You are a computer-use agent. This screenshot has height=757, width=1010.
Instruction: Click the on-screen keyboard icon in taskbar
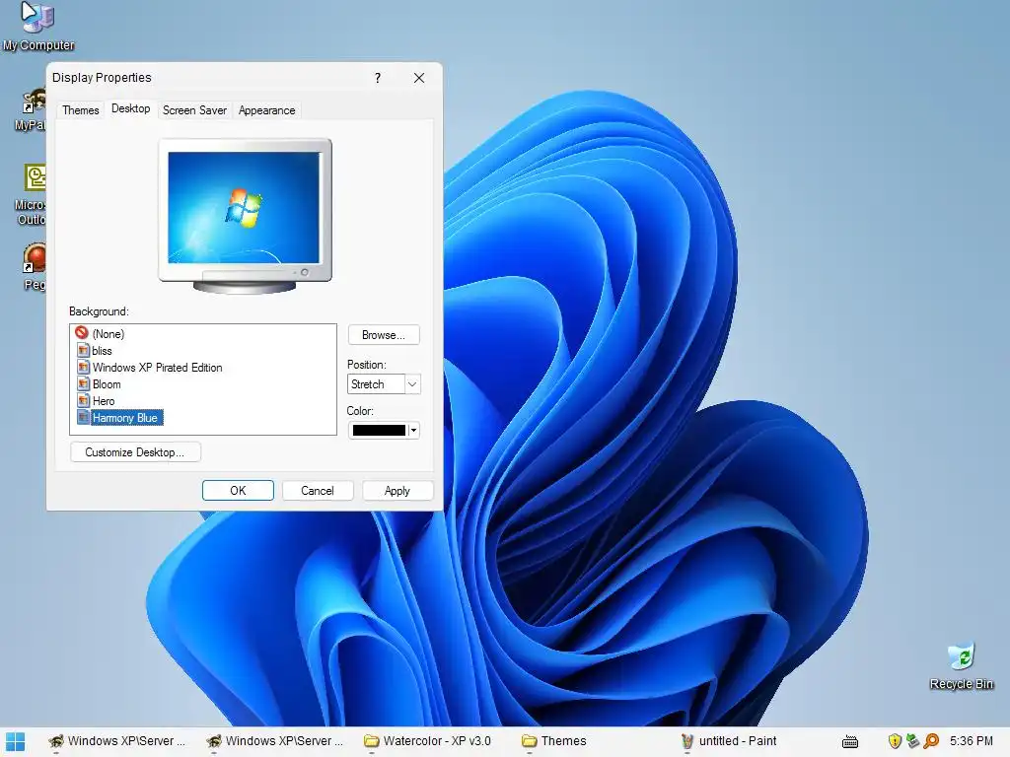click(850, 742)
